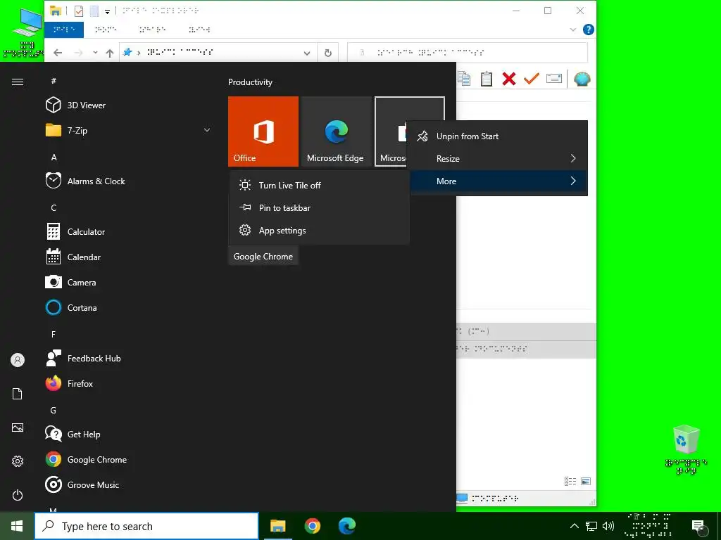This screenshot has width=721, height=540.
Task: Click the orange checkmark in Explorer toolbar
Action: (x=531, y=79)
